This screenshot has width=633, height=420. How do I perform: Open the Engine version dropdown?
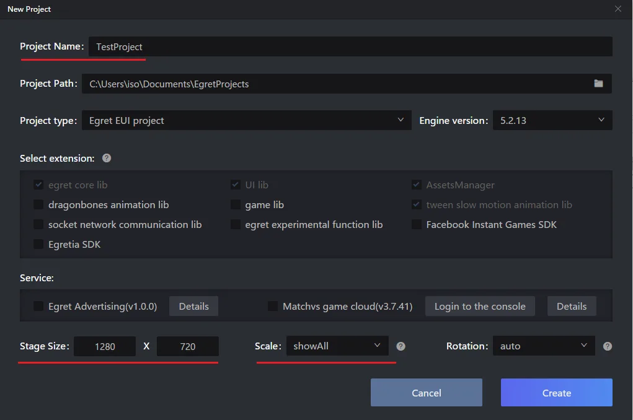[552, 120]
